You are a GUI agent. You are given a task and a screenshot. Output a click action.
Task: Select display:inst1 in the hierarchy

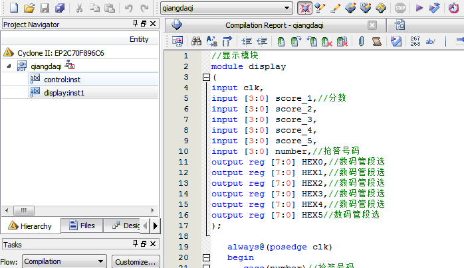pyautogui.click(x=64, y=93)
